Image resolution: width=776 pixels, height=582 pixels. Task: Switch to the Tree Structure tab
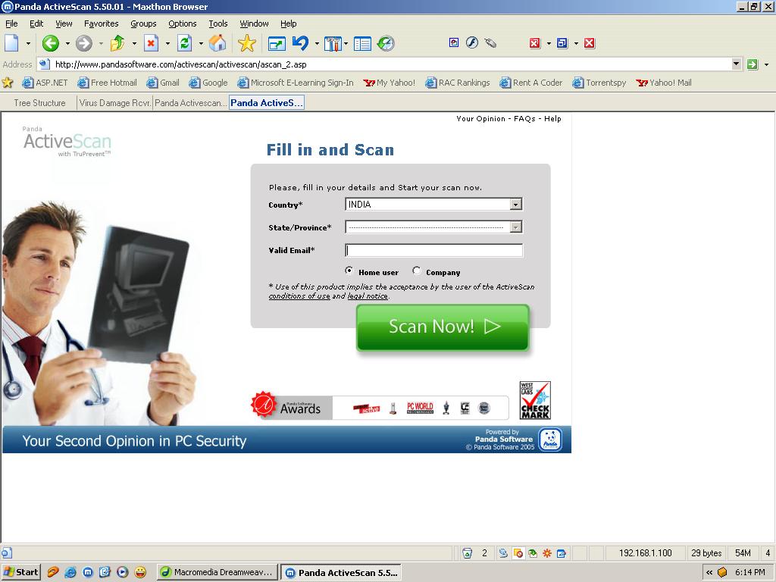point(39,103)
